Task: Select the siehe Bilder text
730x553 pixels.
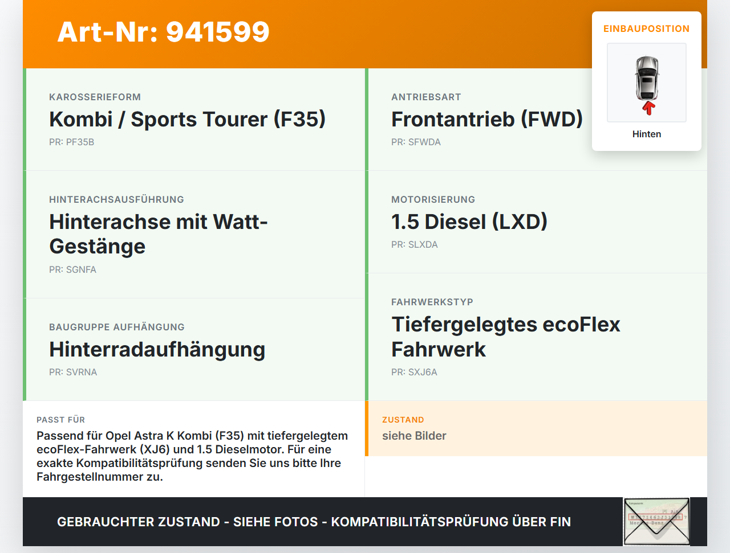Action: [x=414, y=436]
